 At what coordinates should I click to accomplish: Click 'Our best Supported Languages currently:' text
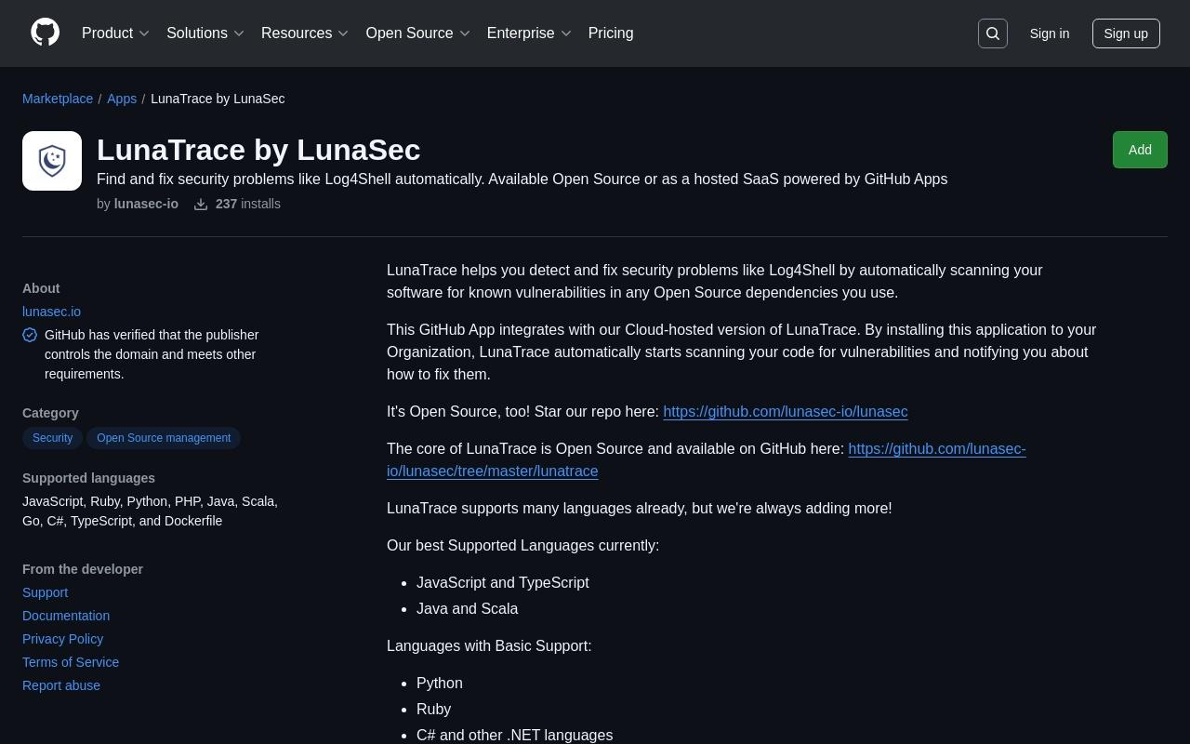click(522, 546)
